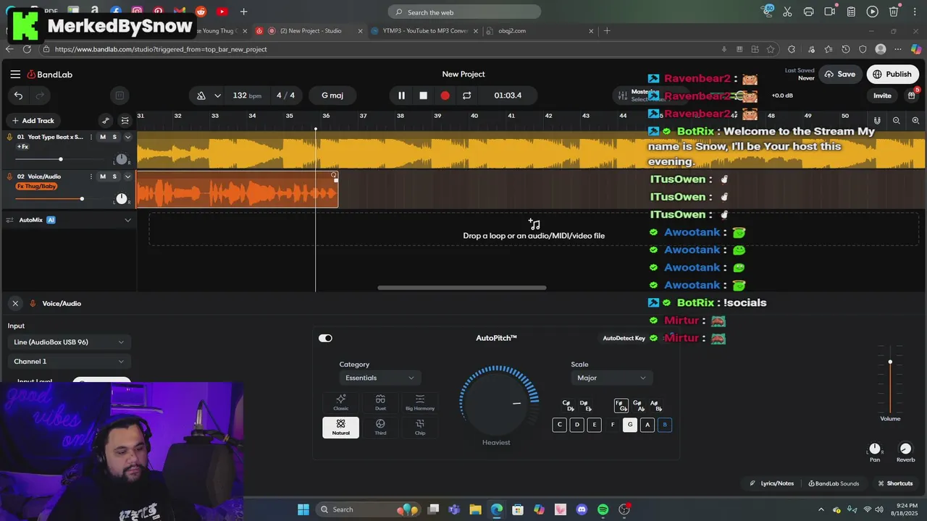927x521 pixels.
Task: Solo track 01 Yeat Type Beat
Action: pos(114,137)
